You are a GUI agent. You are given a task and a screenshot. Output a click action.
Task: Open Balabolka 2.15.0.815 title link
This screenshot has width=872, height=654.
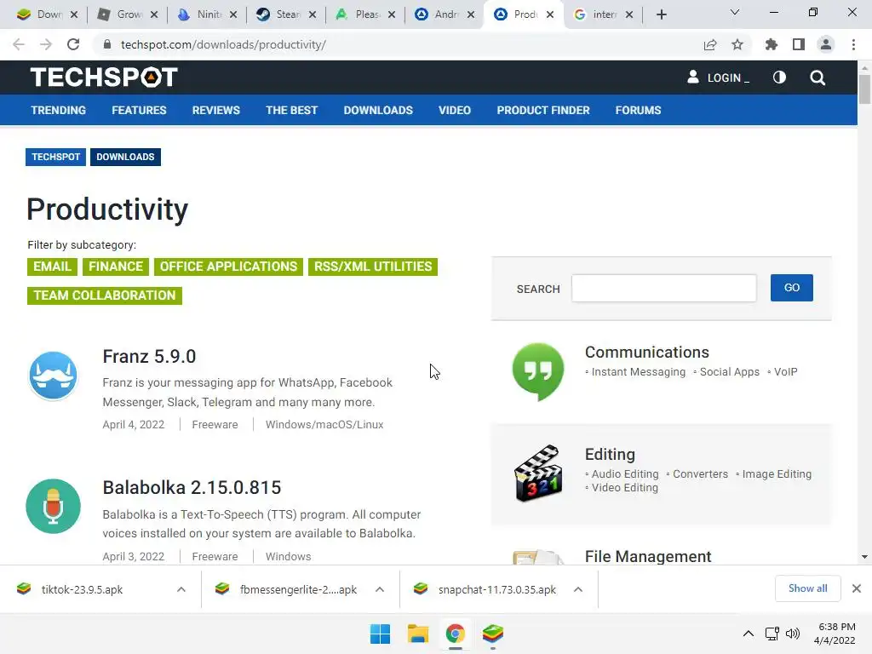[x=192, y=488]
